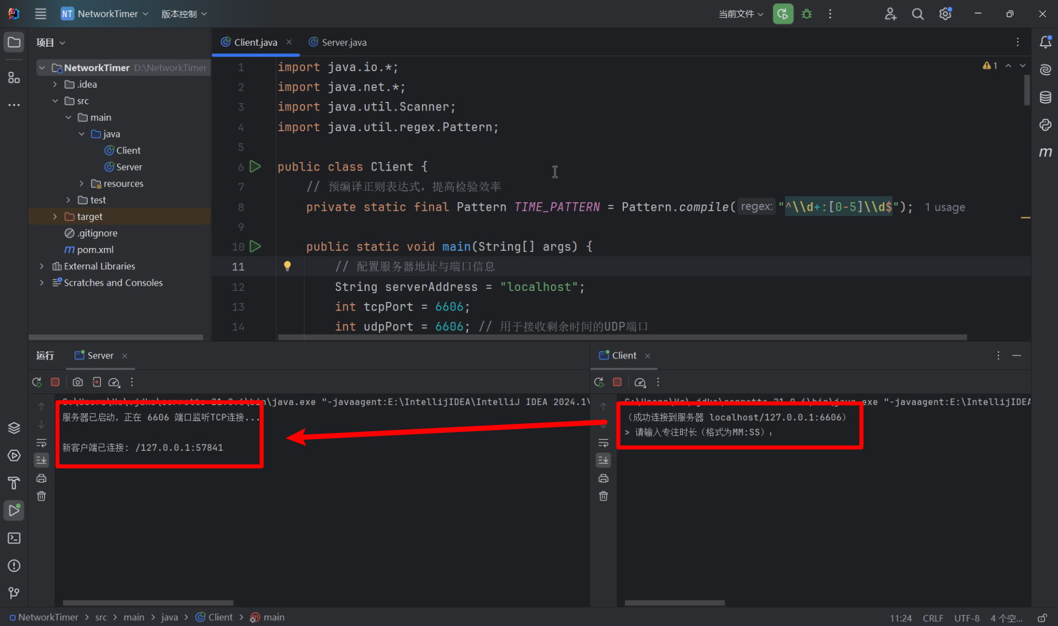1058x626 pixels.
Task: Toggle soft-wrap in Client console
Action: [603, 443]
